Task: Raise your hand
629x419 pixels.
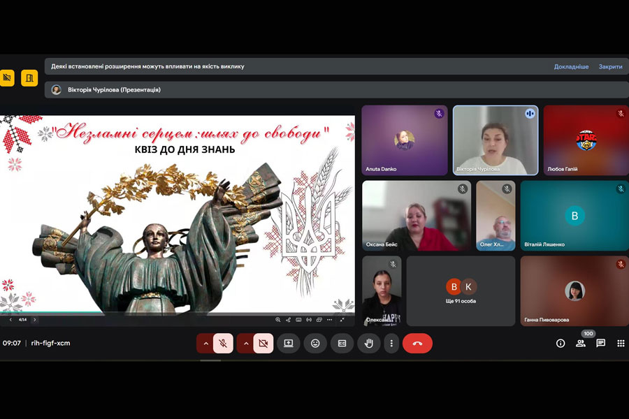Action: click(x=368, y=343)
